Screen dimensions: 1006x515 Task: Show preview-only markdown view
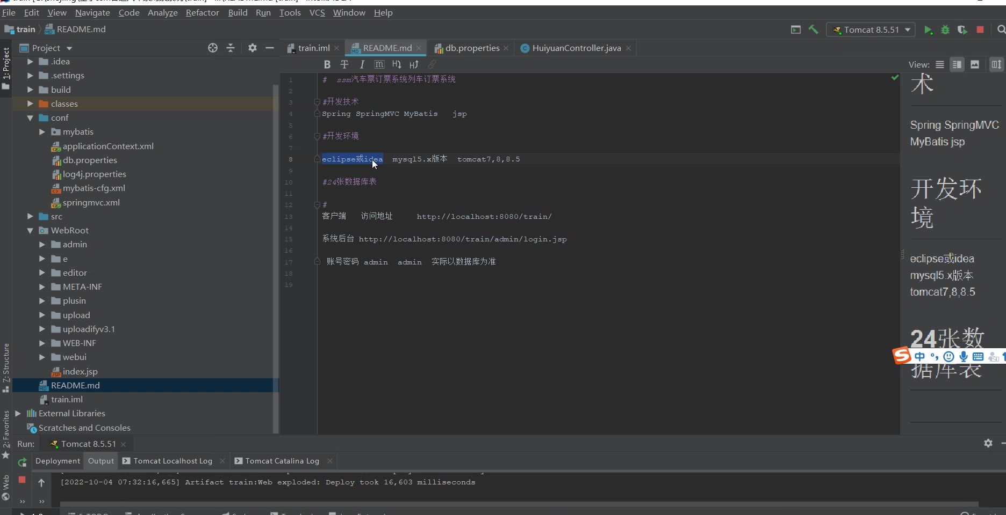pyautogui.click(x=975, y=64)
